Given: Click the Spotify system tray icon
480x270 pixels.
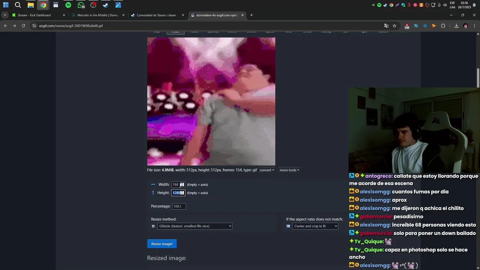Looking at the screenshot, I should coord(379,5).
